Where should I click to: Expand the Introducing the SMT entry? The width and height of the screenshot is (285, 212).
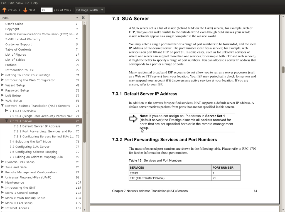coord(2,187)
